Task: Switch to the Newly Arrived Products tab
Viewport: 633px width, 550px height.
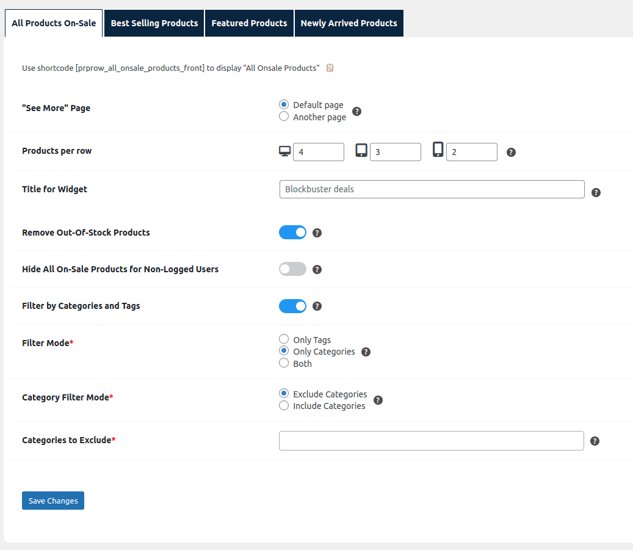Action: tap(349, 23)
